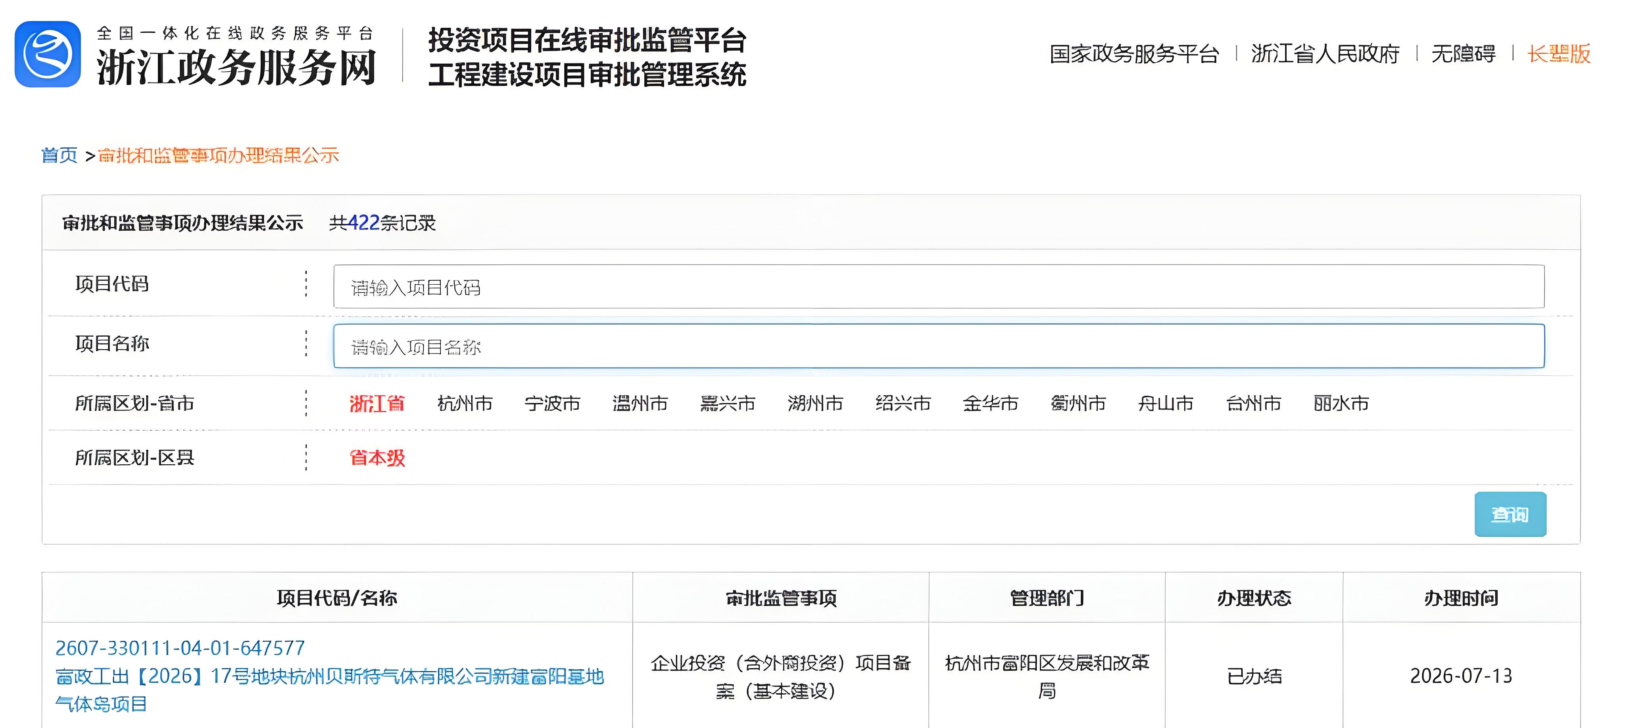Focus the 项目代码 input field
Image resolution: width=1625 pixels, height=728 pixels.
coord(939,287)
